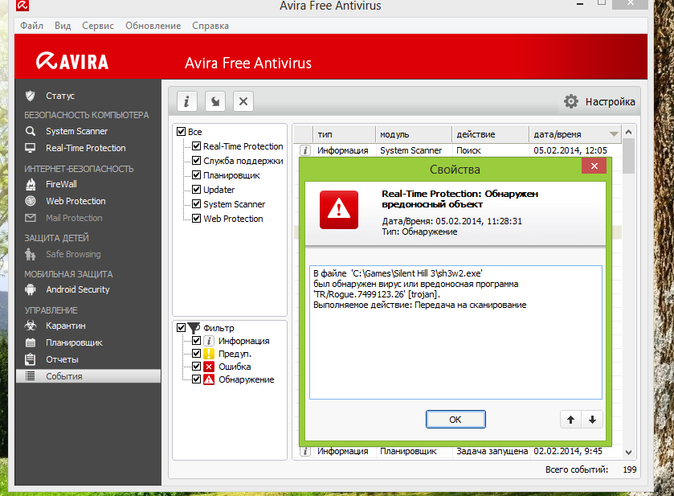
Task: Open Настройка settings
Action: click(x=610, y=102)
